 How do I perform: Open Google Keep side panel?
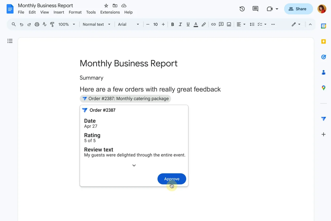tap(324, 41)
